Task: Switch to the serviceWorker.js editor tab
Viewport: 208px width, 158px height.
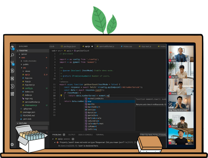Action: (x=105, y=46)
